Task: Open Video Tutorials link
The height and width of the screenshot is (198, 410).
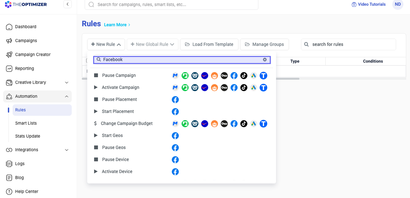Action: click(x=369, y=4)
